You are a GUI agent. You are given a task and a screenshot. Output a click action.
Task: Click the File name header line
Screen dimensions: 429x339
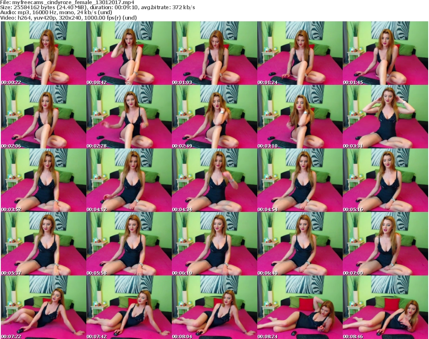click(67, 3)
